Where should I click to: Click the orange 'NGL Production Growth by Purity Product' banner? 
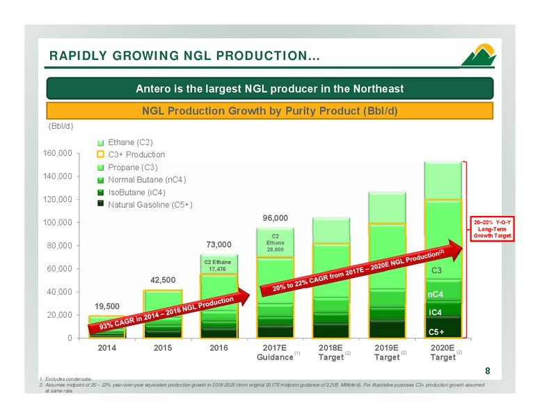(270, 111)
